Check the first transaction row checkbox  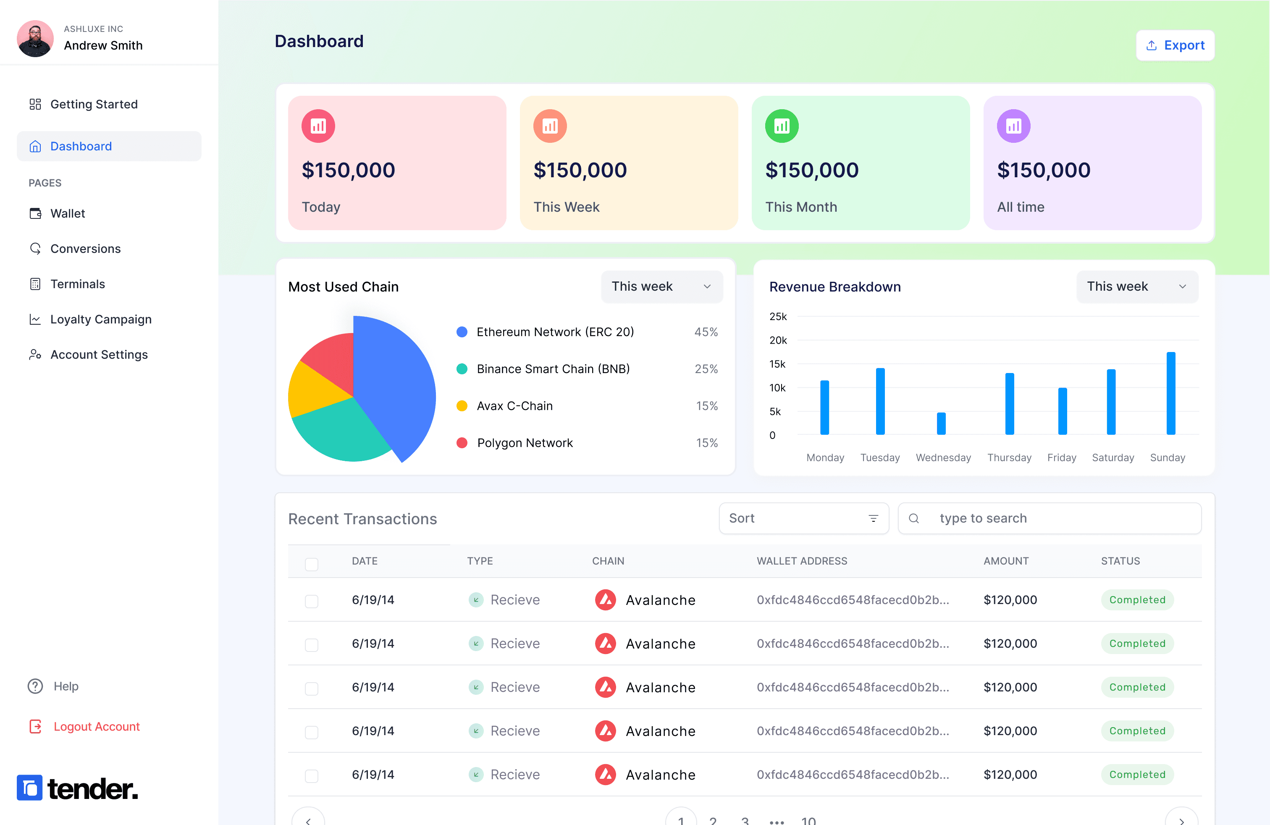pyautogui.click(x=312, y=602)
